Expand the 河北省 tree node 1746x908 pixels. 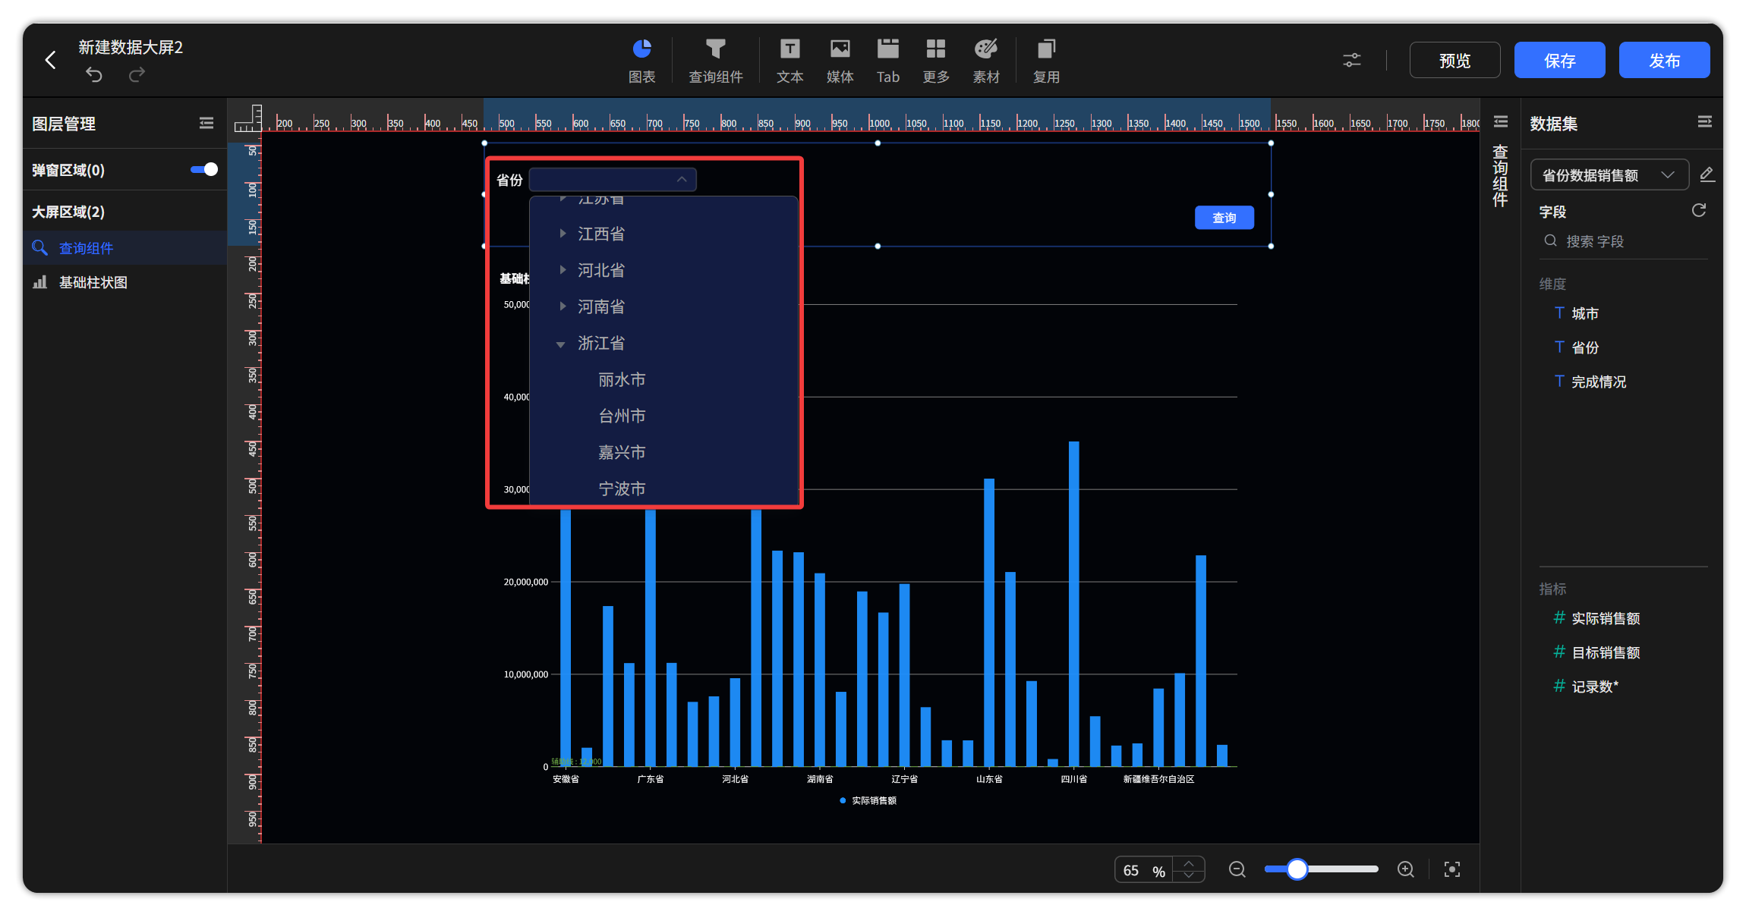coord(563,270)
